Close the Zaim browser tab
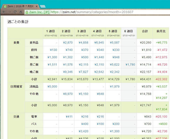Screen dimensions: 170x139 37,6
